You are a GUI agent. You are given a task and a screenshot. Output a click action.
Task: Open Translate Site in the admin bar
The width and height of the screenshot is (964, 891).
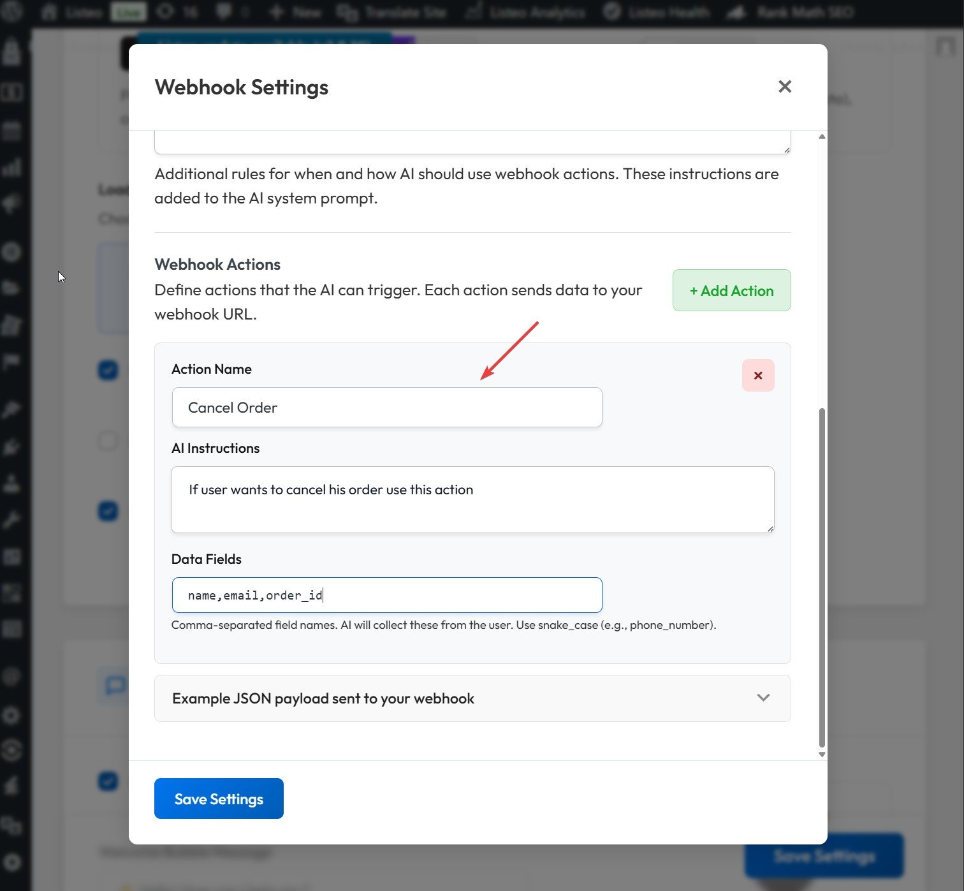(x=392, y=11)
